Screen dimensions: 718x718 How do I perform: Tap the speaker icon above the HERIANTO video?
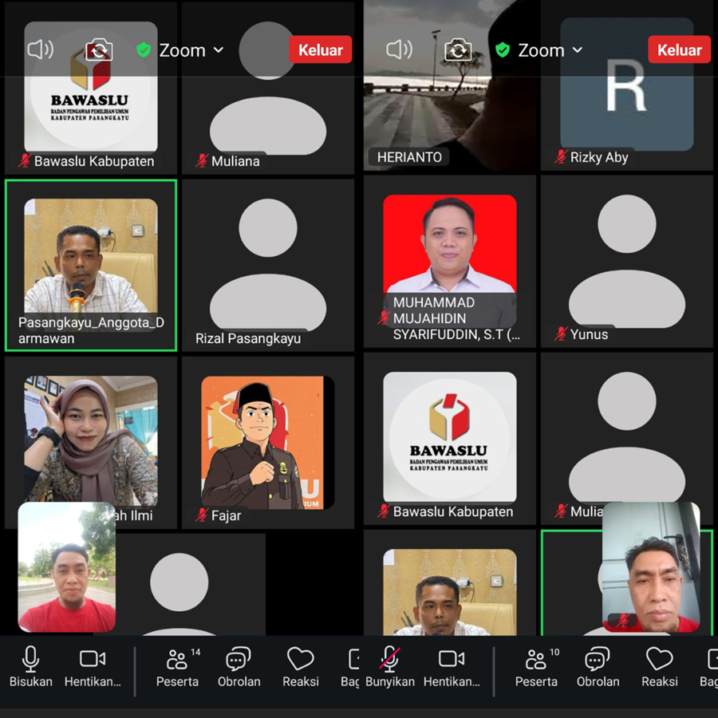tap(400, 49)
